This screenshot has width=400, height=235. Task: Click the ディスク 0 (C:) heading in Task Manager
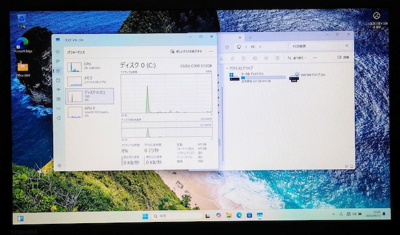click(x=137, y=65)
